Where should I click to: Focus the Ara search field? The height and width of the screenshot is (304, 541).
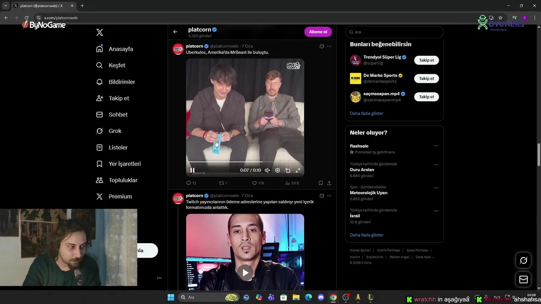pyautogui.click(x=394, y=32)
